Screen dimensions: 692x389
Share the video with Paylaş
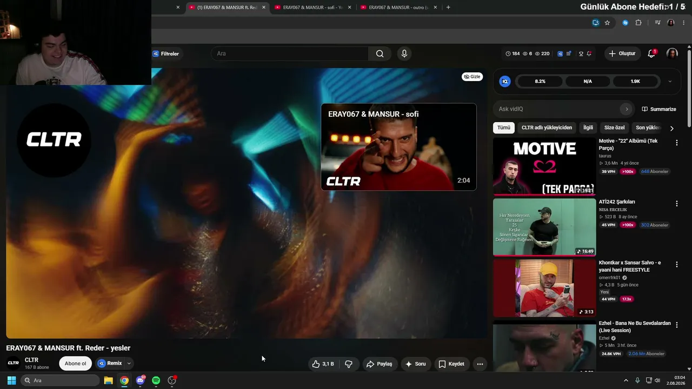(x=379, y=364)
